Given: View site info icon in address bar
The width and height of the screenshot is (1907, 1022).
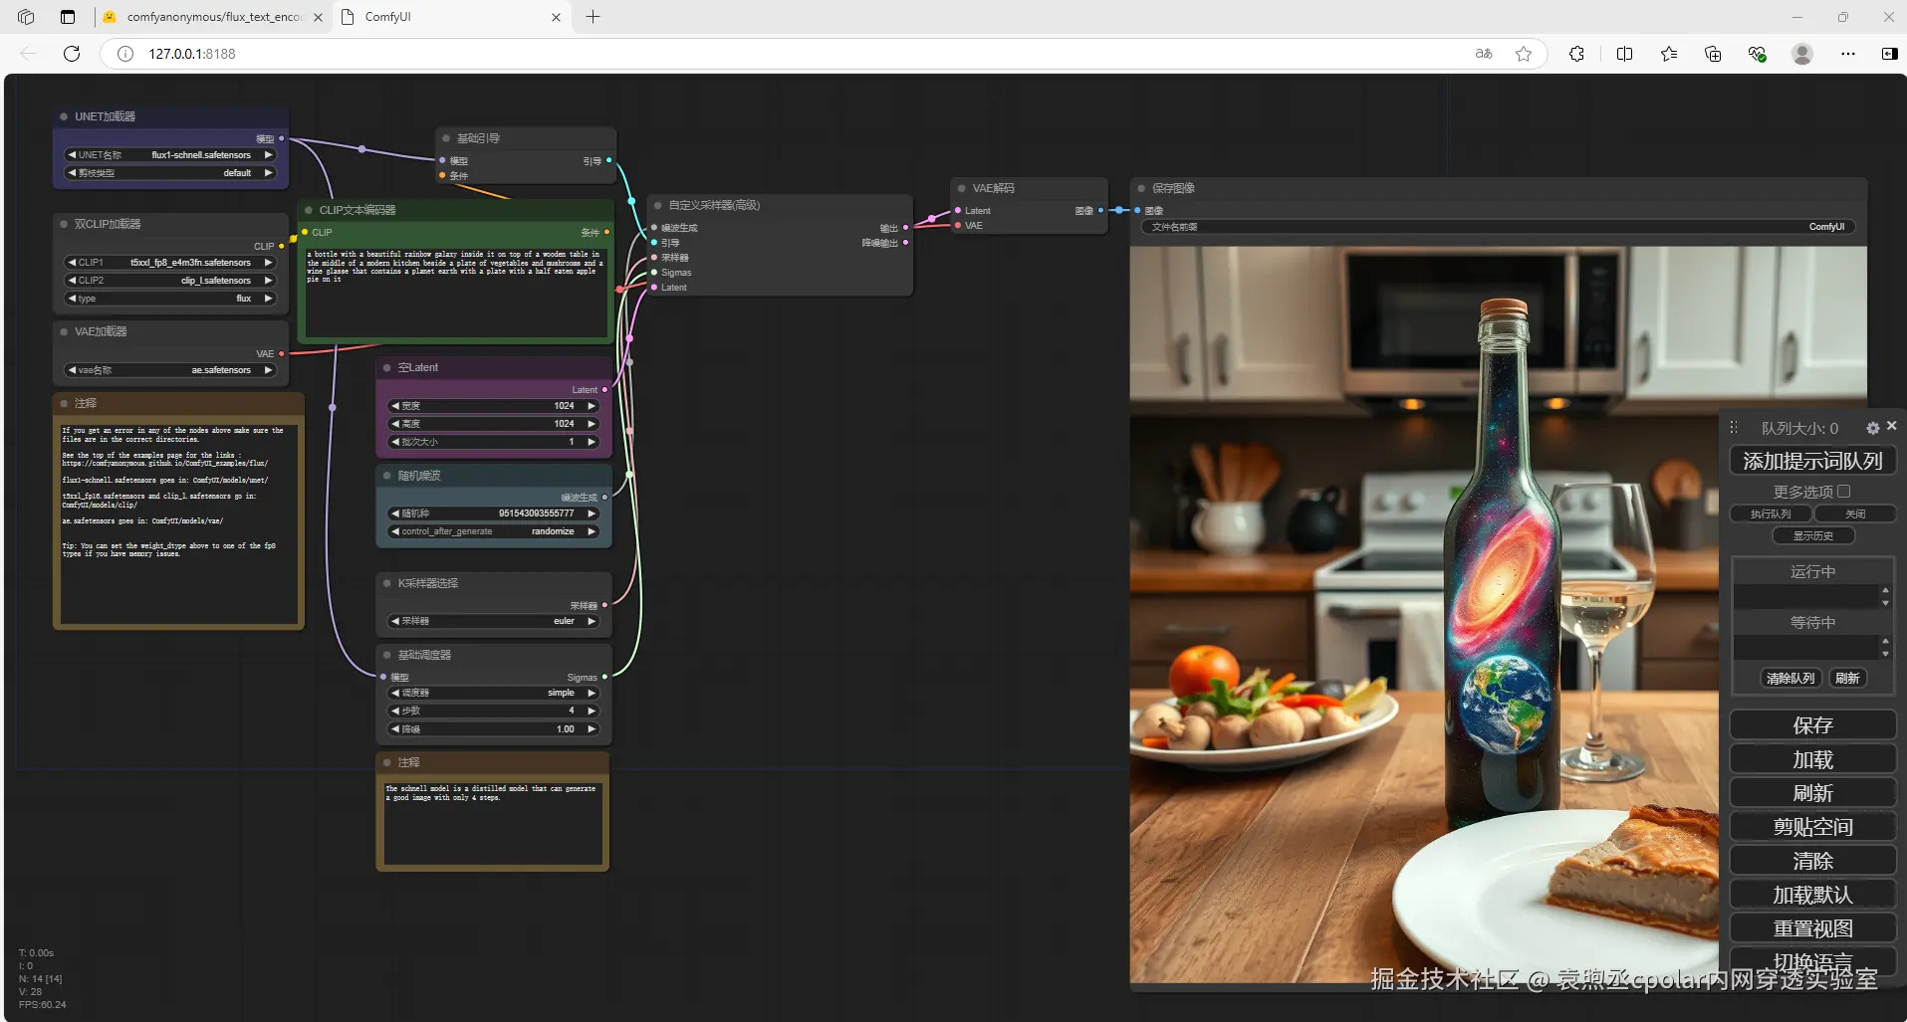Looking at the screenshot, I should [125, 54].
